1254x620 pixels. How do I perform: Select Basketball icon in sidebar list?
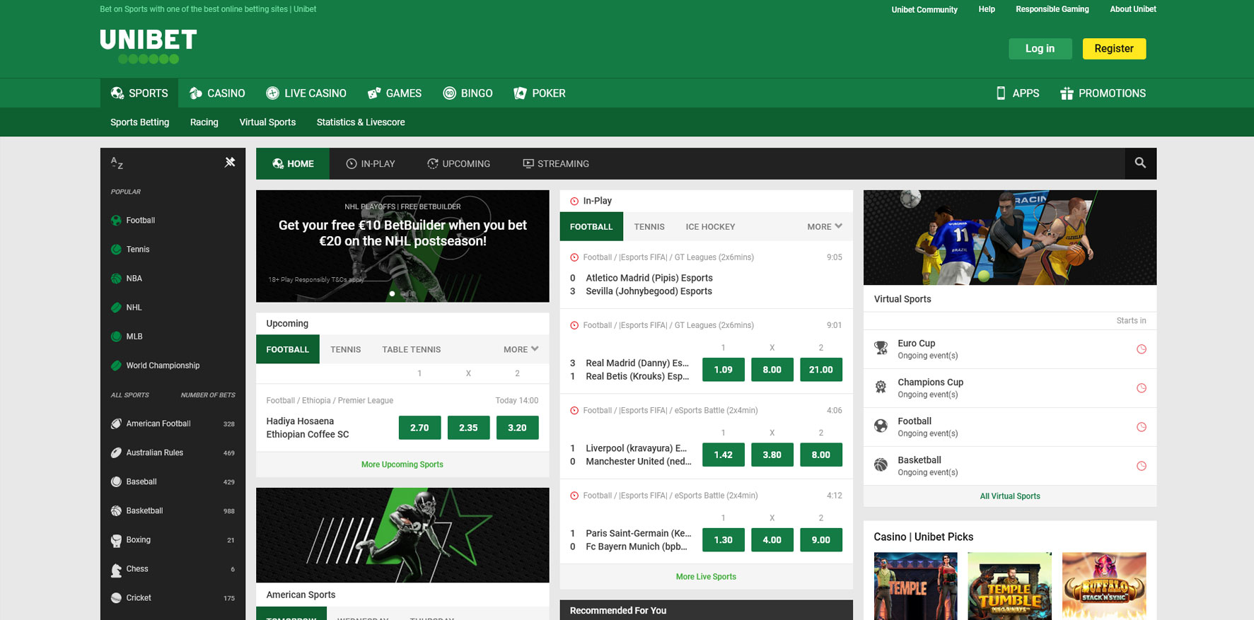coord(116,510)
